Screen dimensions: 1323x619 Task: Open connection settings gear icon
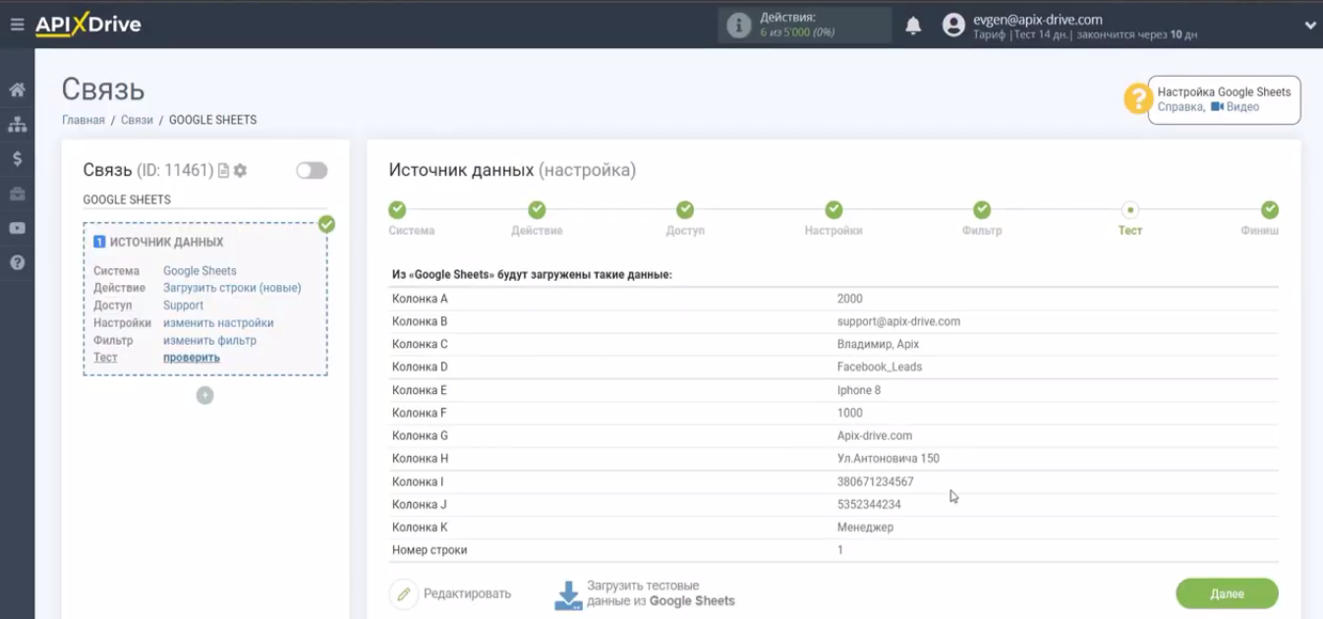(x=240, y=171)
